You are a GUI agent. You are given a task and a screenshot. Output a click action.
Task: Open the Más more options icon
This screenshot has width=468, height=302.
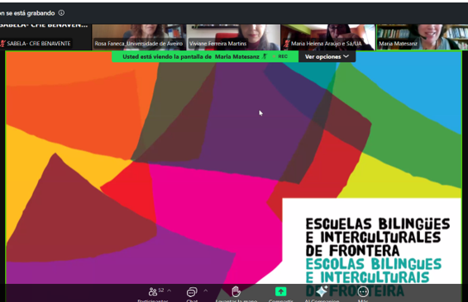coord(363,291)
